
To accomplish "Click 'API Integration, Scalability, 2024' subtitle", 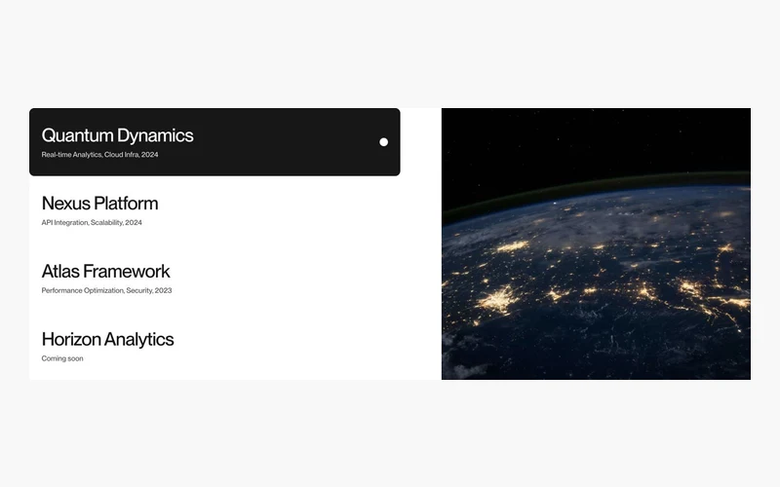I will click(x=92, y=223).
